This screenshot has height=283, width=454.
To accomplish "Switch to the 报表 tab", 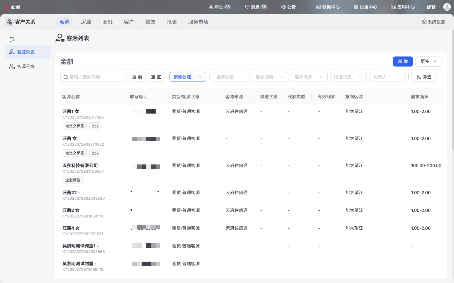I will pos(172,22).
